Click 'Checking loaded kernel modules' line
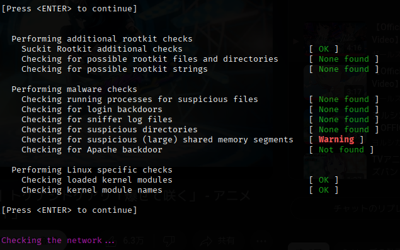This screenshot has width=400, height=250. click(x=96, y=180)
